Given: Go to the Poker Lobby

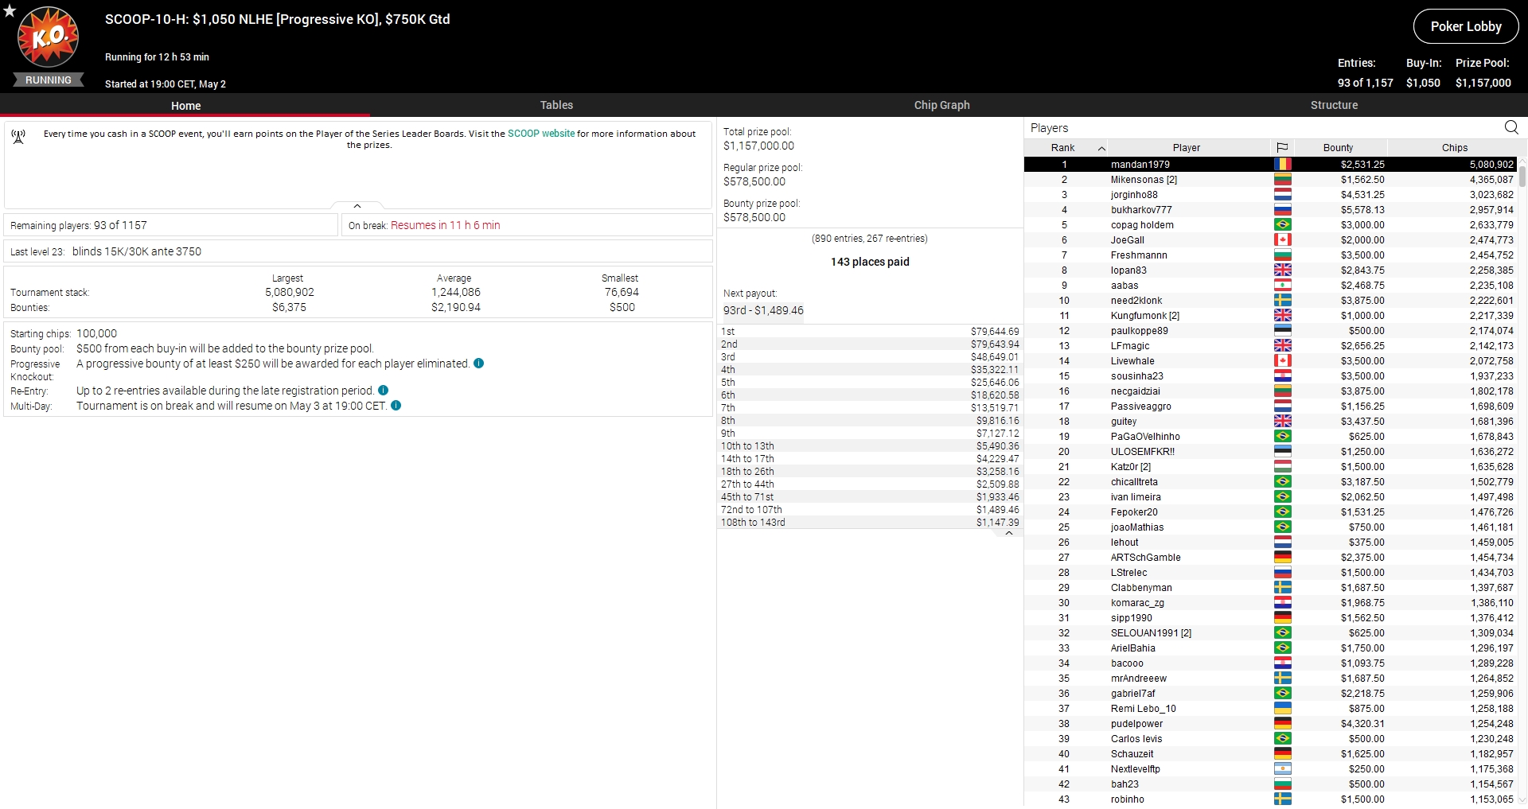Looking at the screenshot, I should pyautogui.click(x=1466, y=26).
